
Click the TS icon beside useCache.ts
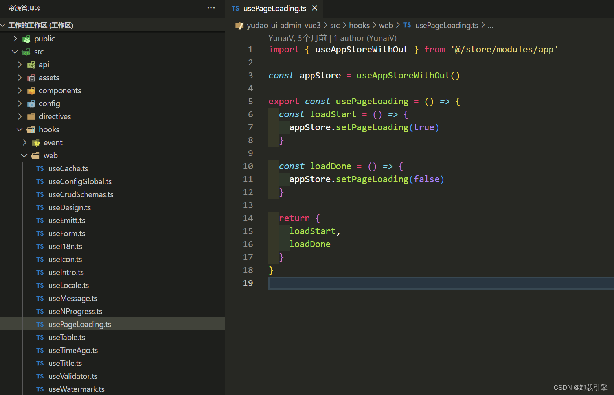click(40, 169)
